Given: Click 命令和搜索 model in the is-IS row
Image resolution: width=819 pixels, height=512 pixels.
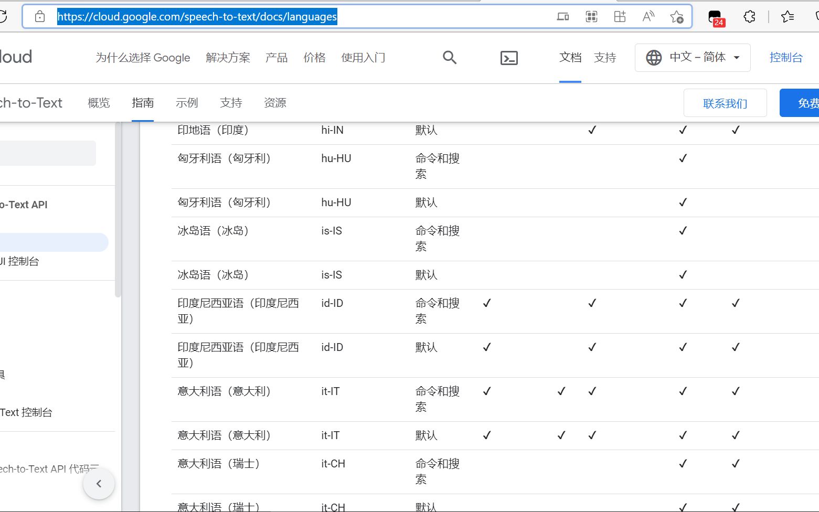Looking at the screenshot, I should click(438, 239).
